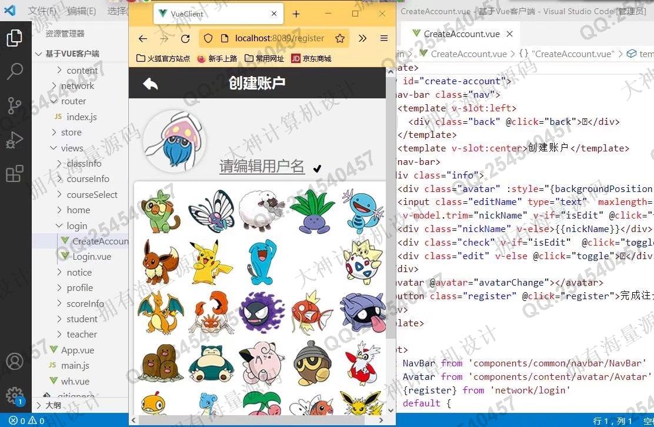Open the 文件(F) menu
The width and height of the screenshot is (654, 427).
coord(42,11)
